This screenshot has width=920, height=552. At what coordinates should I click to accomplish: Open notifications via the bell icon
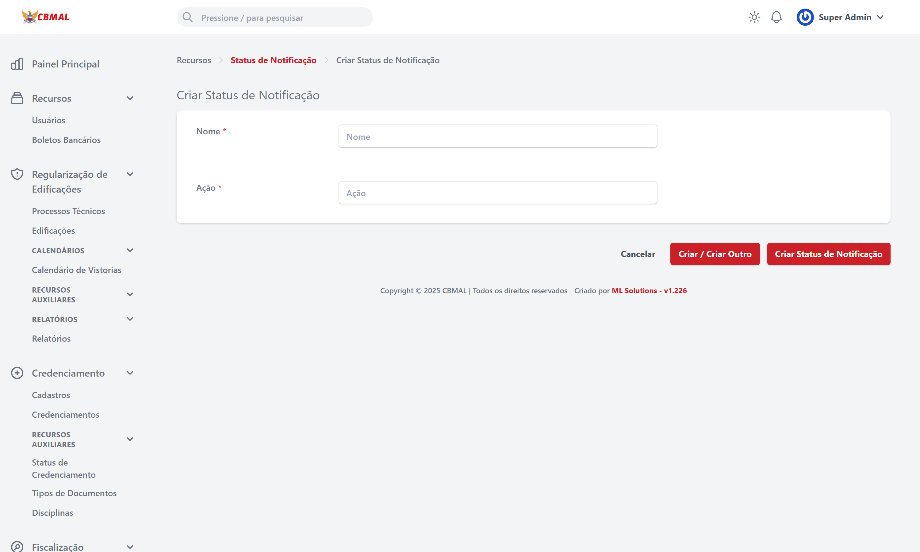click(776, 17)
